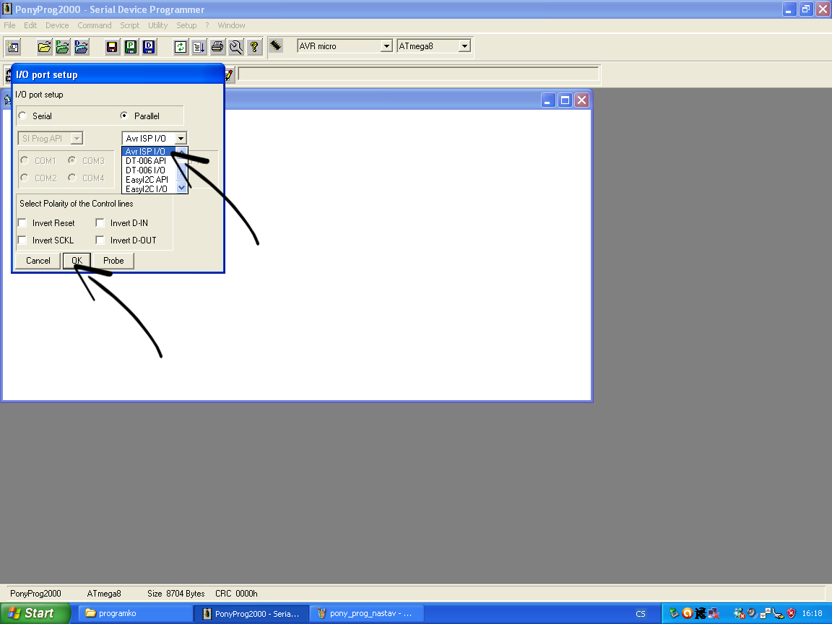Choose Avr ISP I/O in the list
832x624 pixels.
click(149, 152)
